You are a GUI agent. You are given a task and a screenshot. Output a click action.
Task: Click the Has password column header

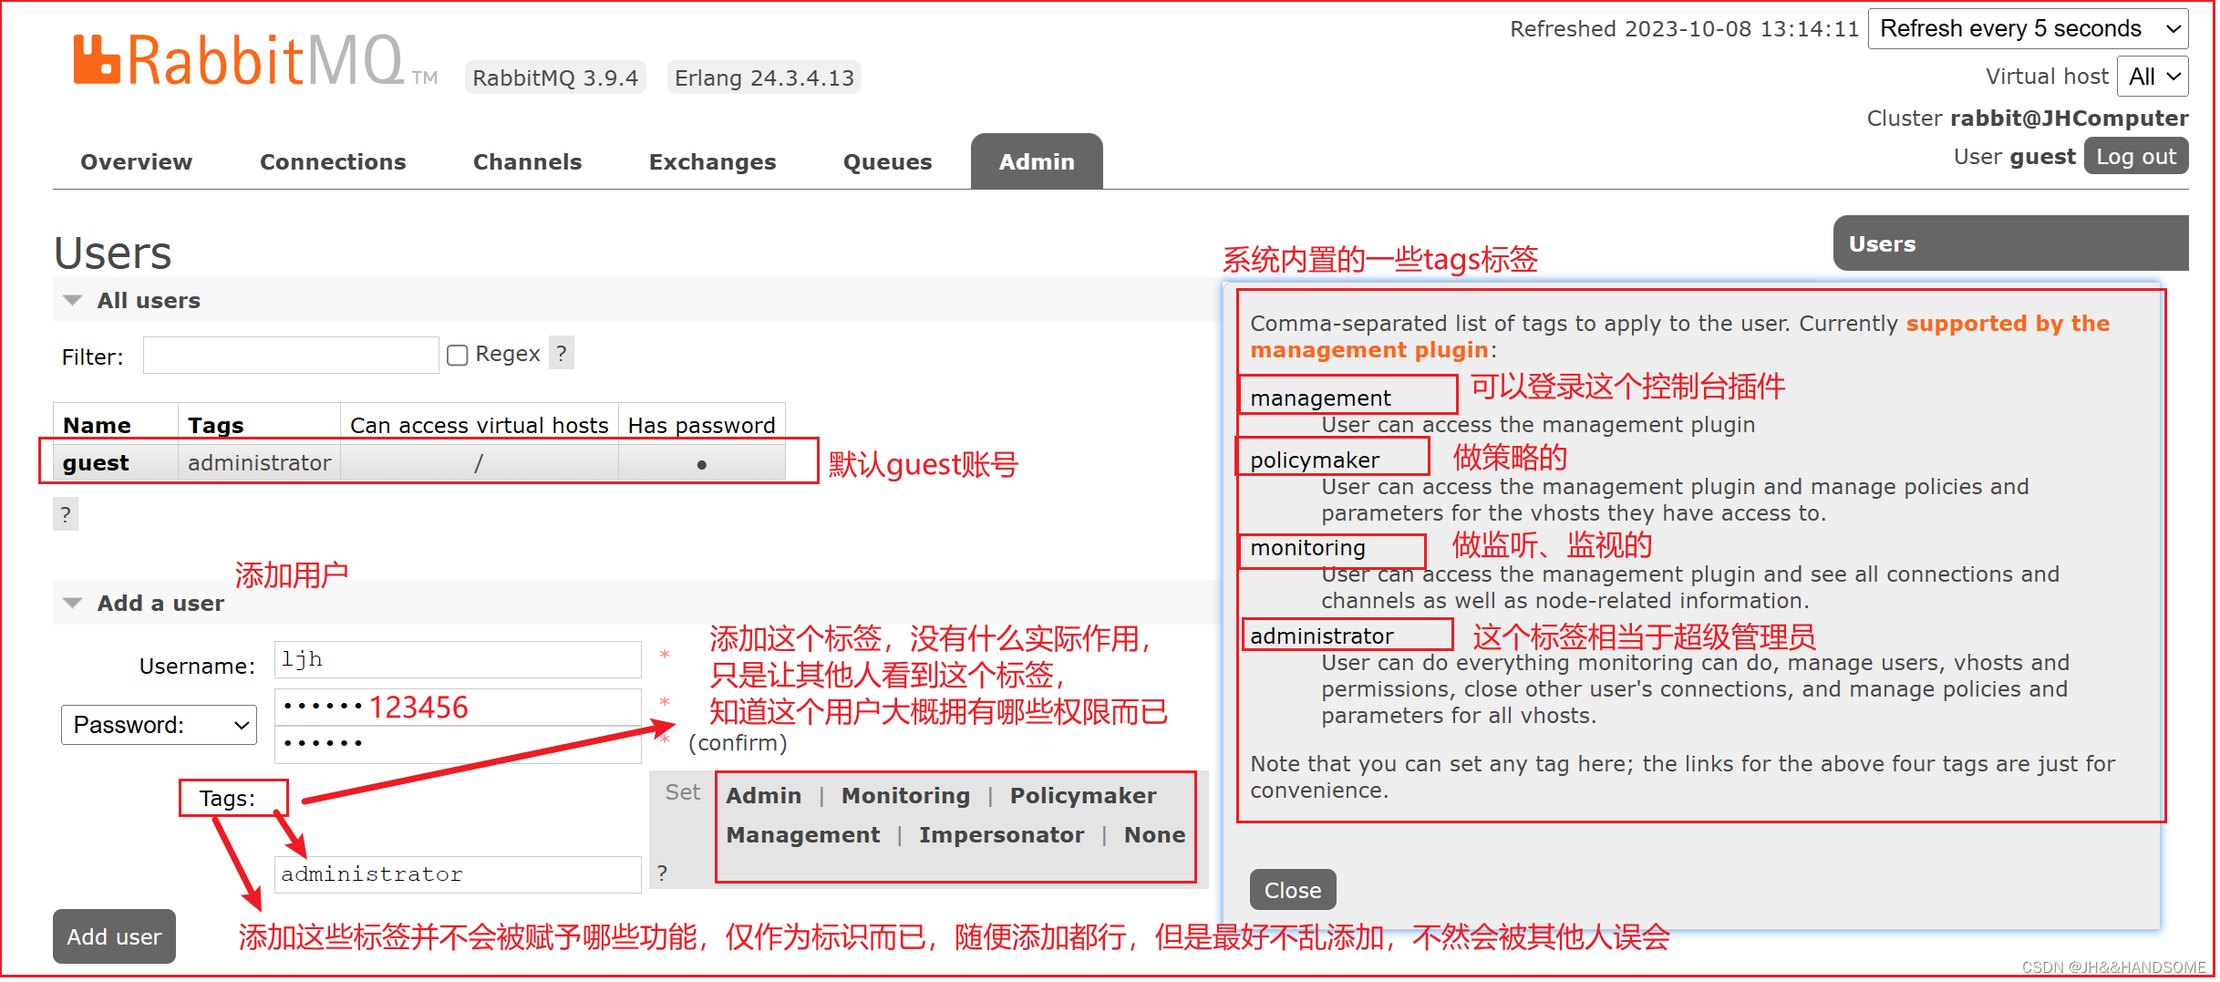click(x=701, y=426)
